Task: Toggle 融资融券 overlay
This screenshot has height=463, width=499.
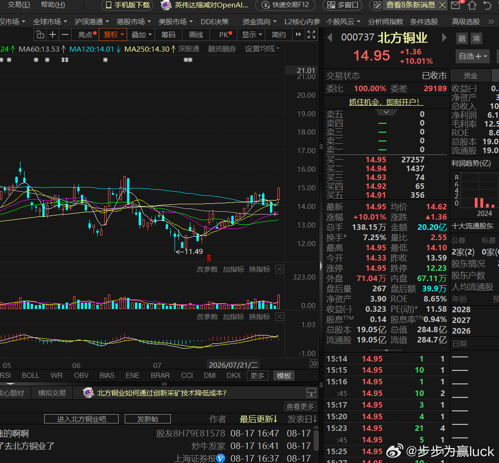Action: [222, 49]
